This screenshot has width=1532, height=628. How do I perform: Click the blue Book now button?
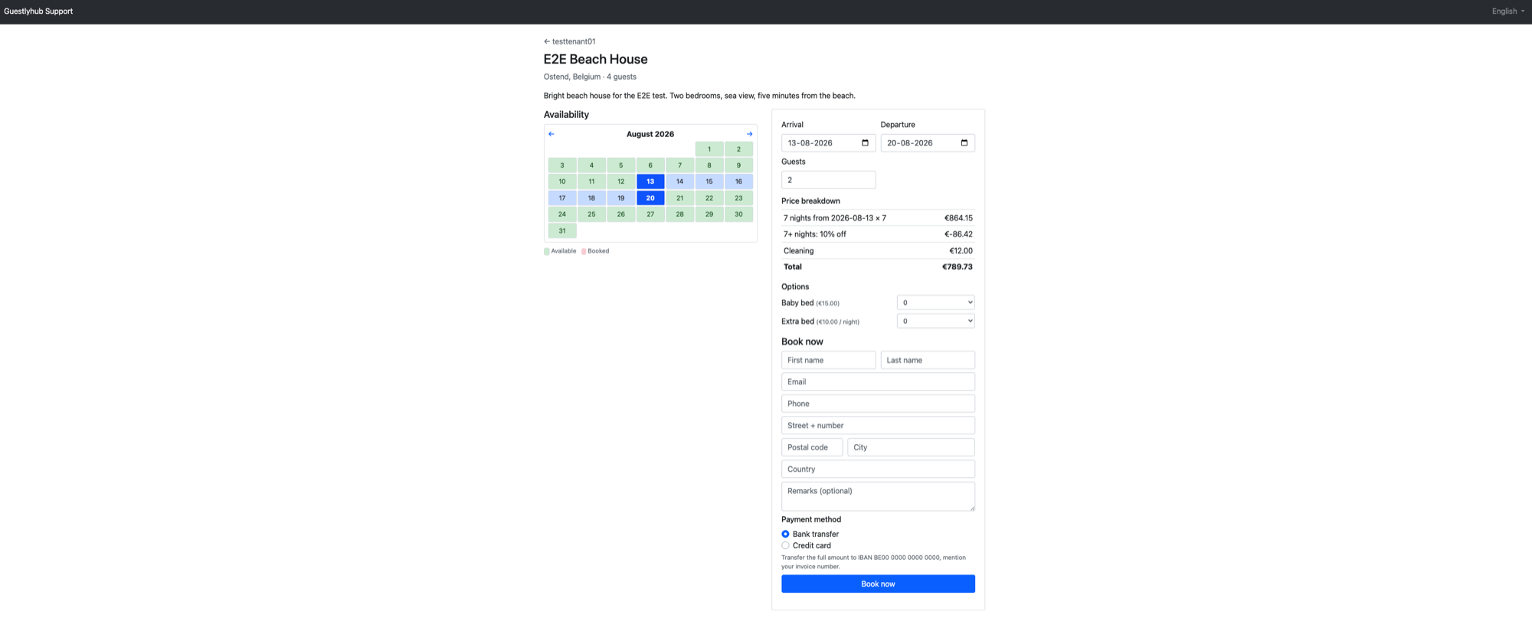pyautogui.click(x=878, y=584)
